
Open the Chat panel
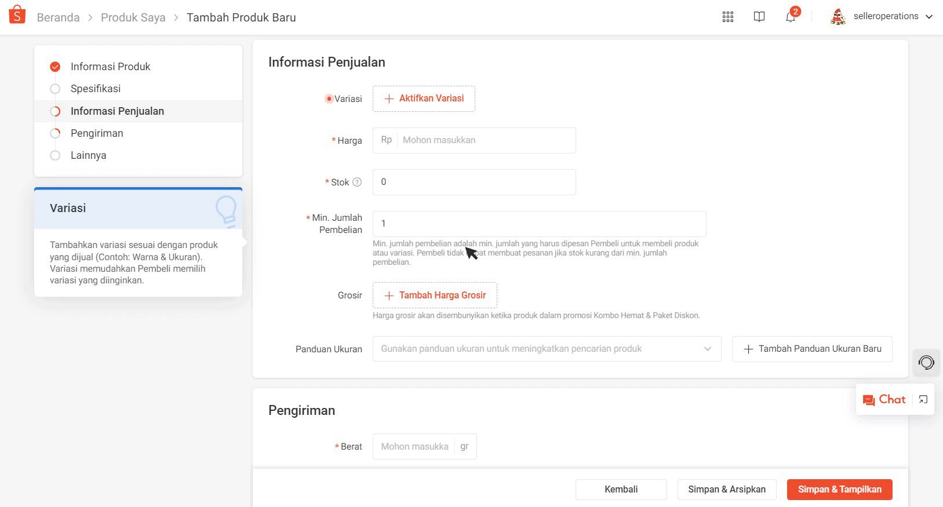(x=884, y=399)
